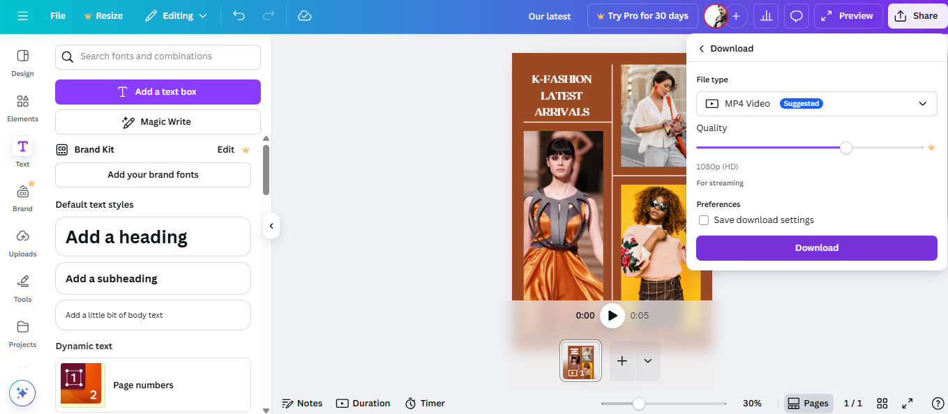Open Notes panel
948x414 pixels.
click(x=302, y=404)
